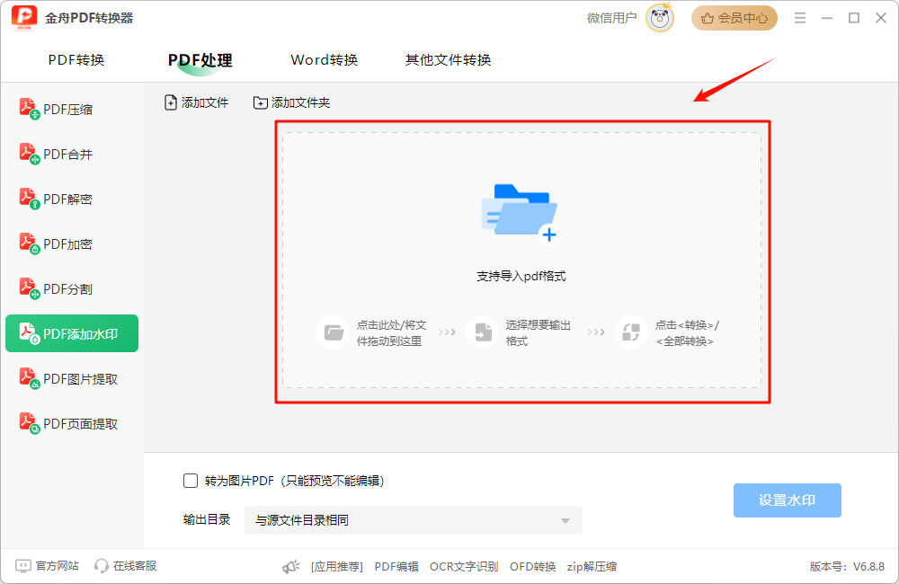The height and width of the screenshot is (584, 899).
Task: Select the PDF添加水印 watermark icon
Action: [x=30, y=333]
